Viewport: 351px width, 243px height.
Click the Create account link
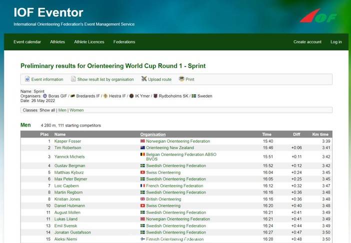pos(307,42)
